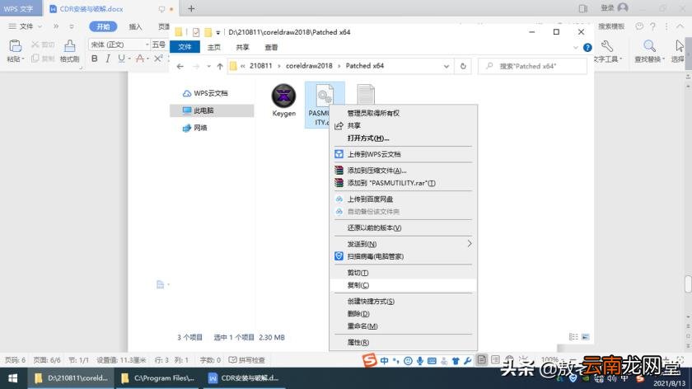Toggle Bold formatting in WPS
Screen dimensions: 692x389
click(x=95, y=59)
